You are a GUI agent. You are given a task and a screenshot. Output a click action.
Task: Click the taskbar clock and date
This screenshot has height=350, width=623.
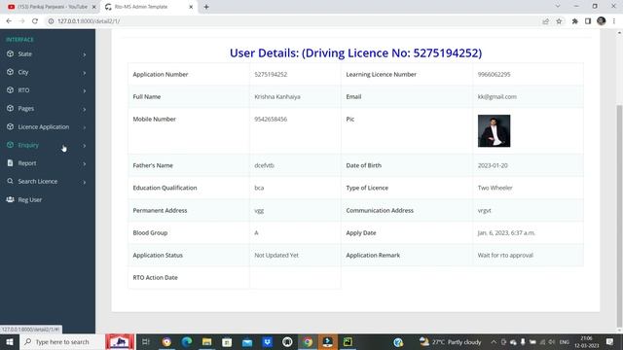586,341
